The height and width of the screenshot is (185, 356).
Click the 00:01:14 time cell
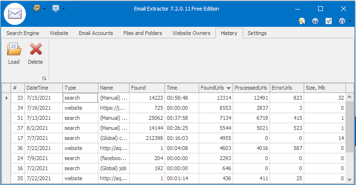click(x=182, y=178)
